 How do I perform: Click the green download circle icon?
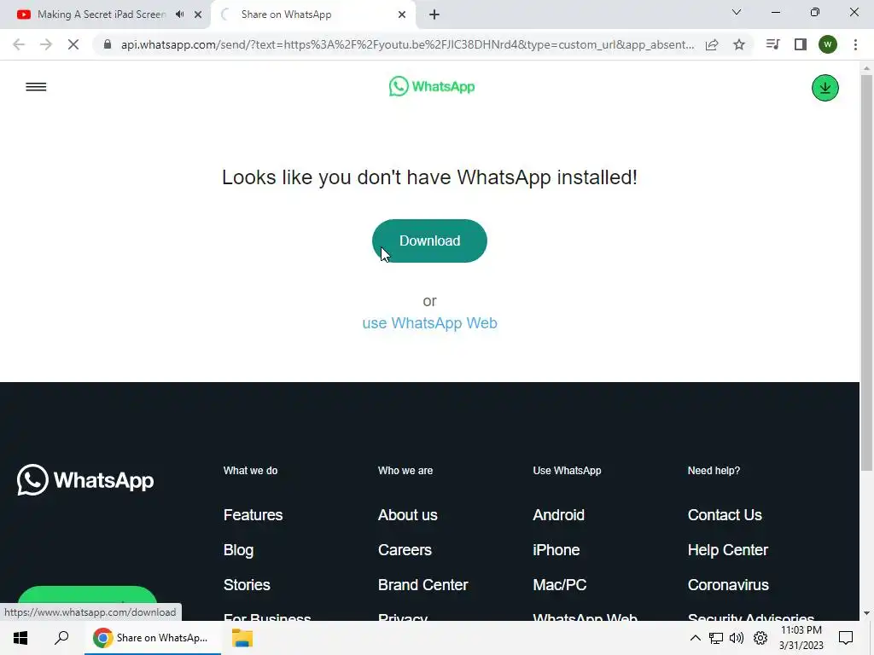(825, 88)
